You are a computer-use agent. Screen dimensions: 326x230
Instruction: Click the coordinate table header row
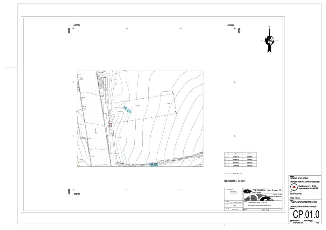240,154
